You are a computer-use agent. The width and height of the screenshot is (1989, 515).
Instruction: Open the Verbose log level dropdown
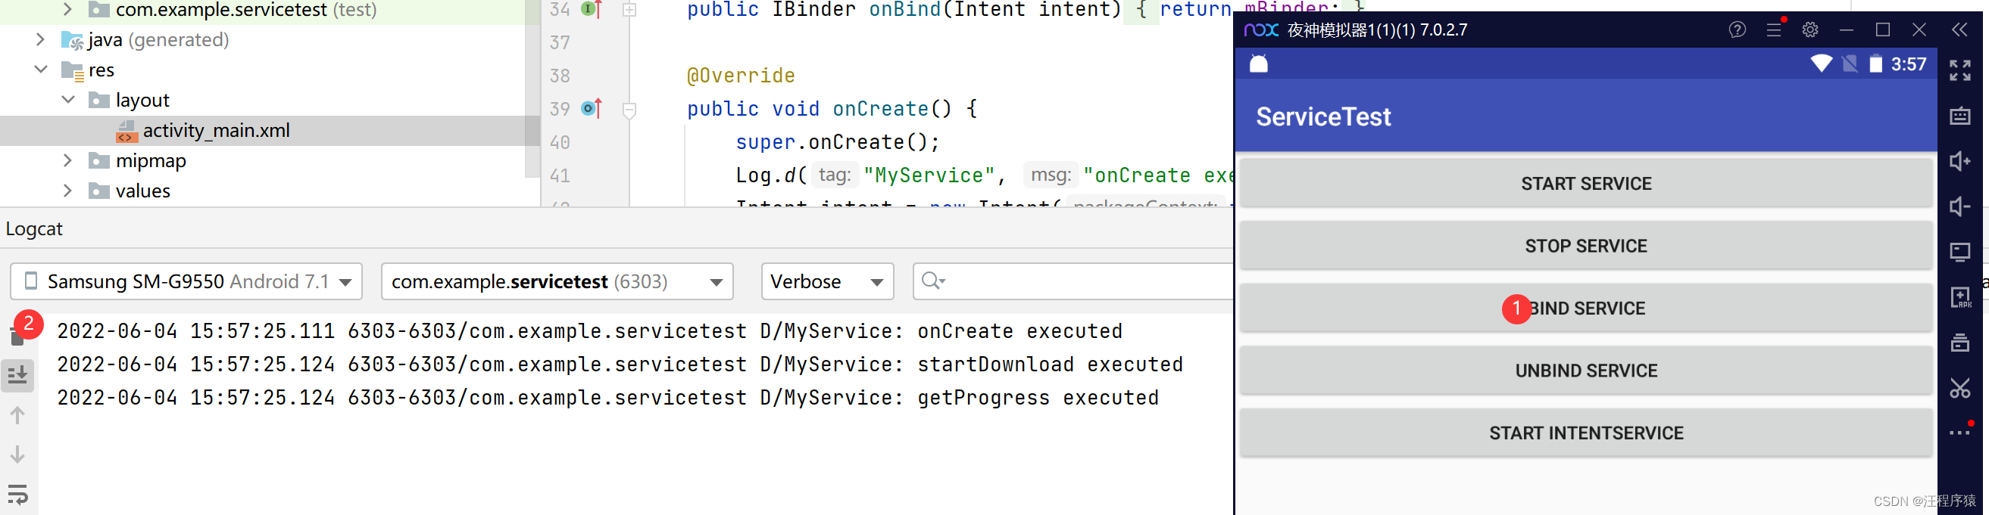pyautogui.click(x=828, y=281)
